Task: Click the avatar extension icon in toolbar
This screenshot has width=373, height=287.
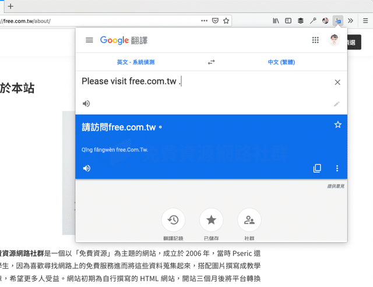Action: coord(325,21)
